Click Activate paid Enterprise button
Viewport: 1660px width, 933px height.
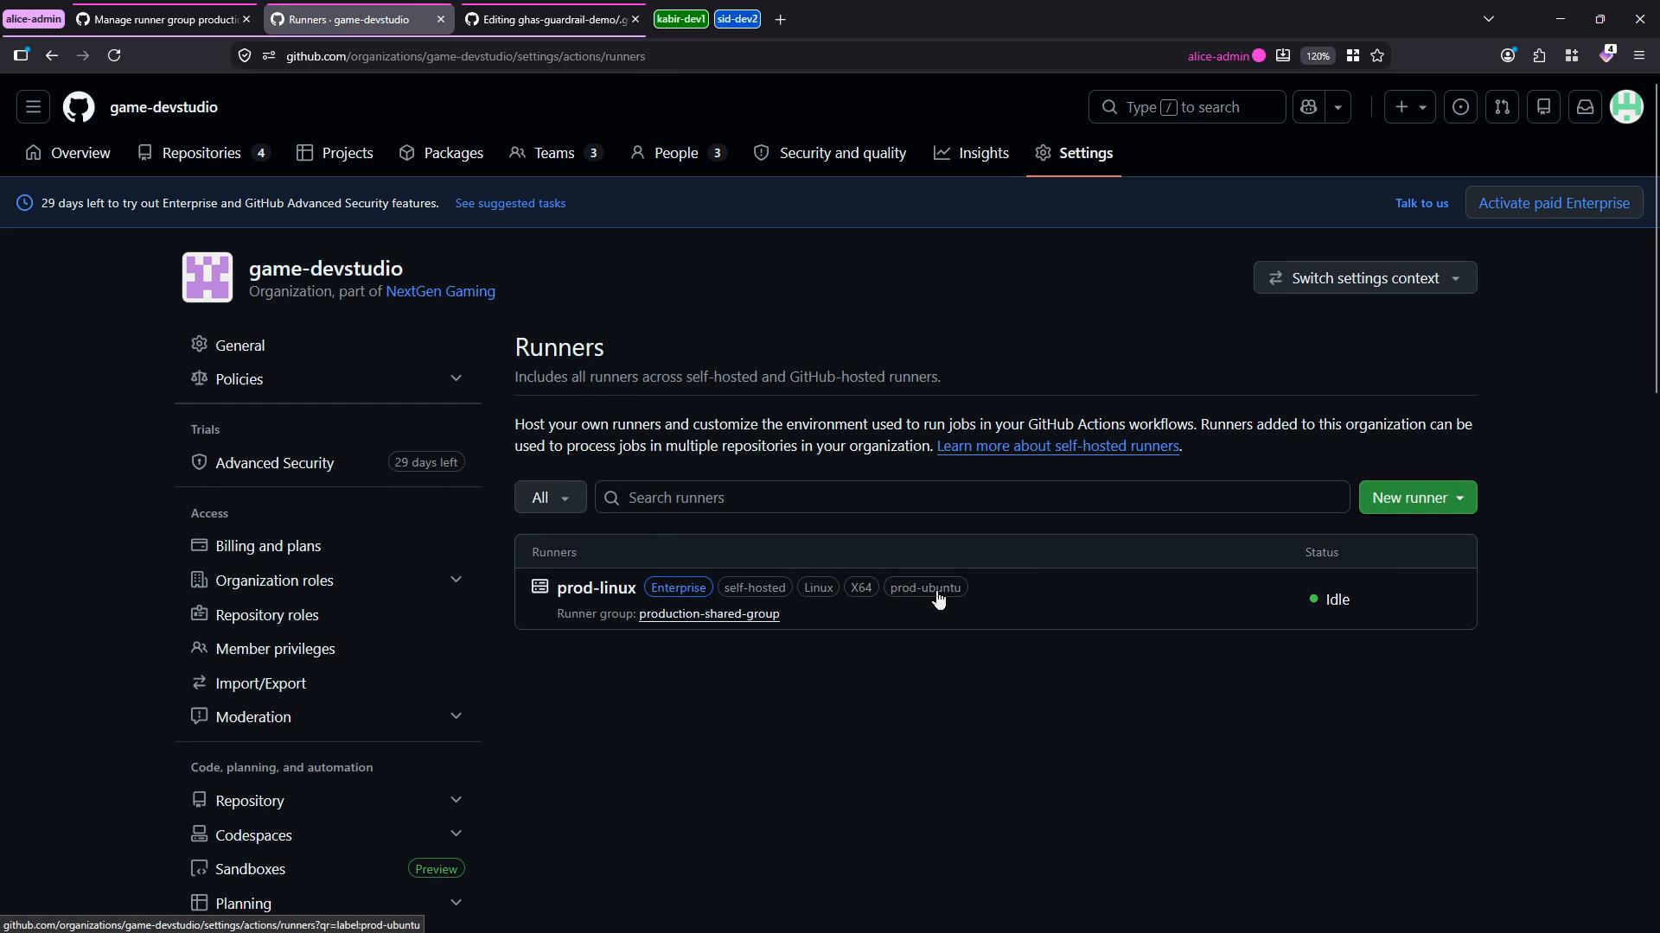pyautogui.click(x=1554, y=203)
